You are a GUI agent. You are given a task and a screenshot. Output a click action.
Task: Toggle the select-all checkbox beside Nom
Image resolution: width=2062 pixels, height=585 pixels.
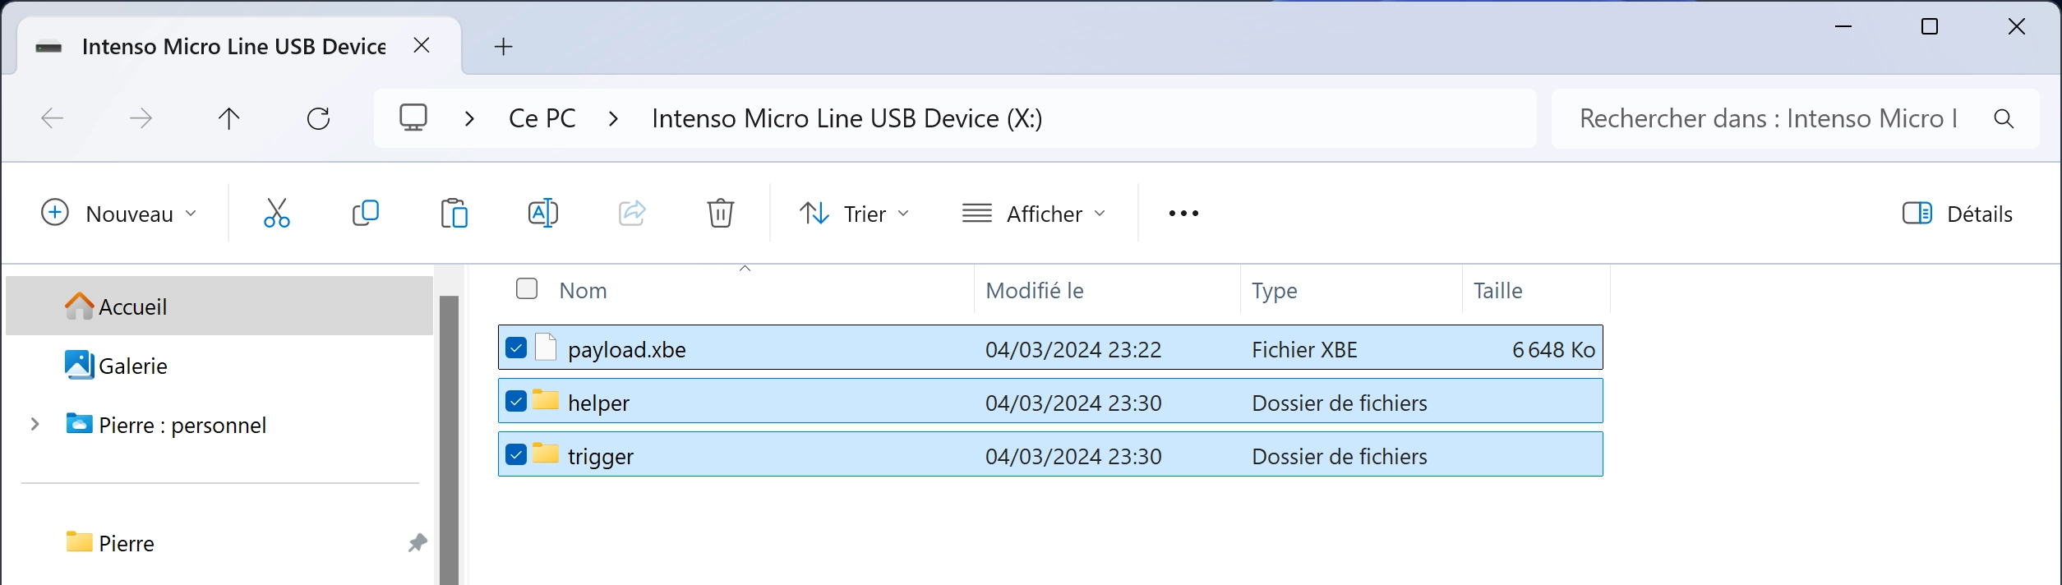527,288
